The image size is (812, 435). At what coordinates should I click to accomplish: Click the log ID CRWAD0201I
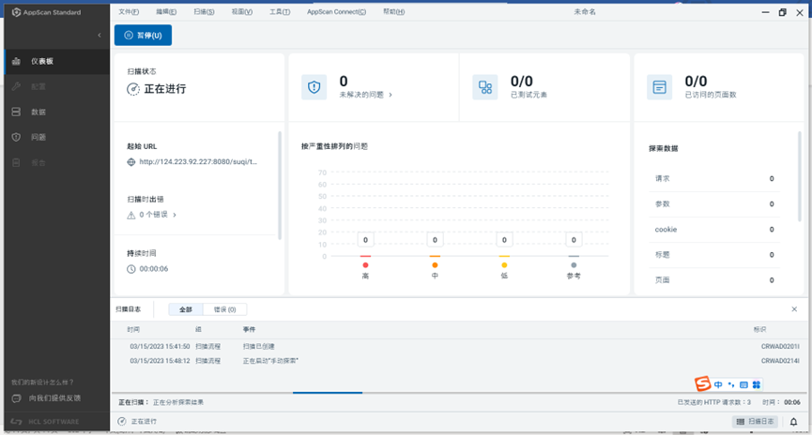tap(780, 347)
